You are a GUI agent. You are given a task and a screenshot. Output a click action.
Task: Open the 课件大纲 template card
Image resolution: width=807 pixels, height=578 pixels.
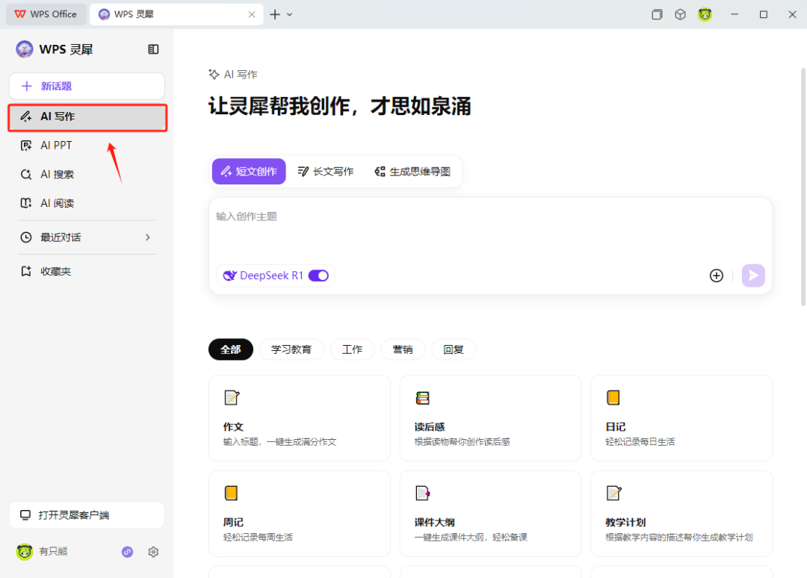coord(490,513)
